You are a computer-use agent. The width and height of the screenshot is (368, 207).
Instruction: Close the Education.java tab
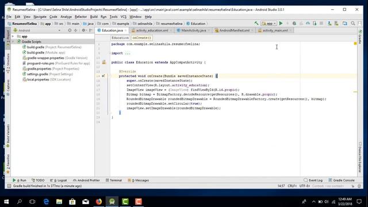(126, 30)
